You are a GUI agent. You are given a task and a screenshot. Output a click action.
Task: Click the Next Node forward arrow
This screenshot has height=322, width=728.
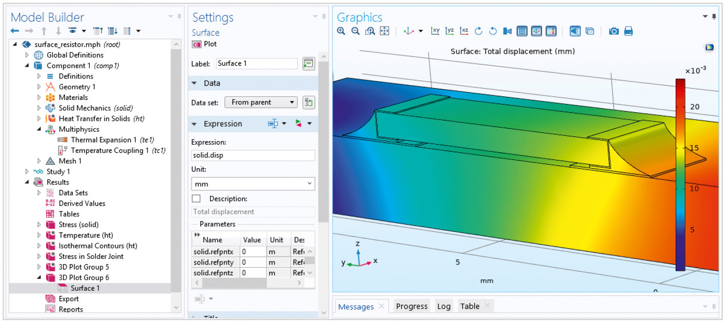tap(29, 31)
